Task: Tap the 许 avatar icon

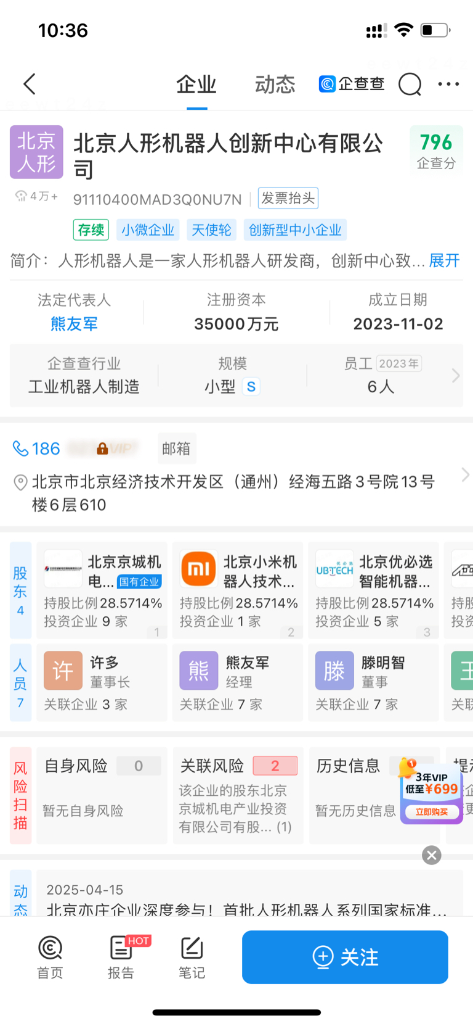Action: pyautogui.click(x=63, y=671)
